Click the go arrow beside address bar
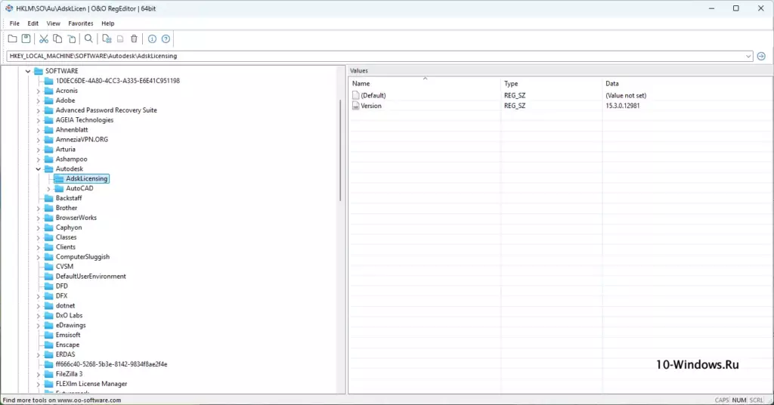Image resolution: width=774 pixels, height=405 pixels. [761, 56]
